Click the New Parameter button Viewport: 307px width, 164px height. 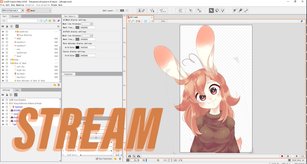pyautogui.click(x=104, y=159)
